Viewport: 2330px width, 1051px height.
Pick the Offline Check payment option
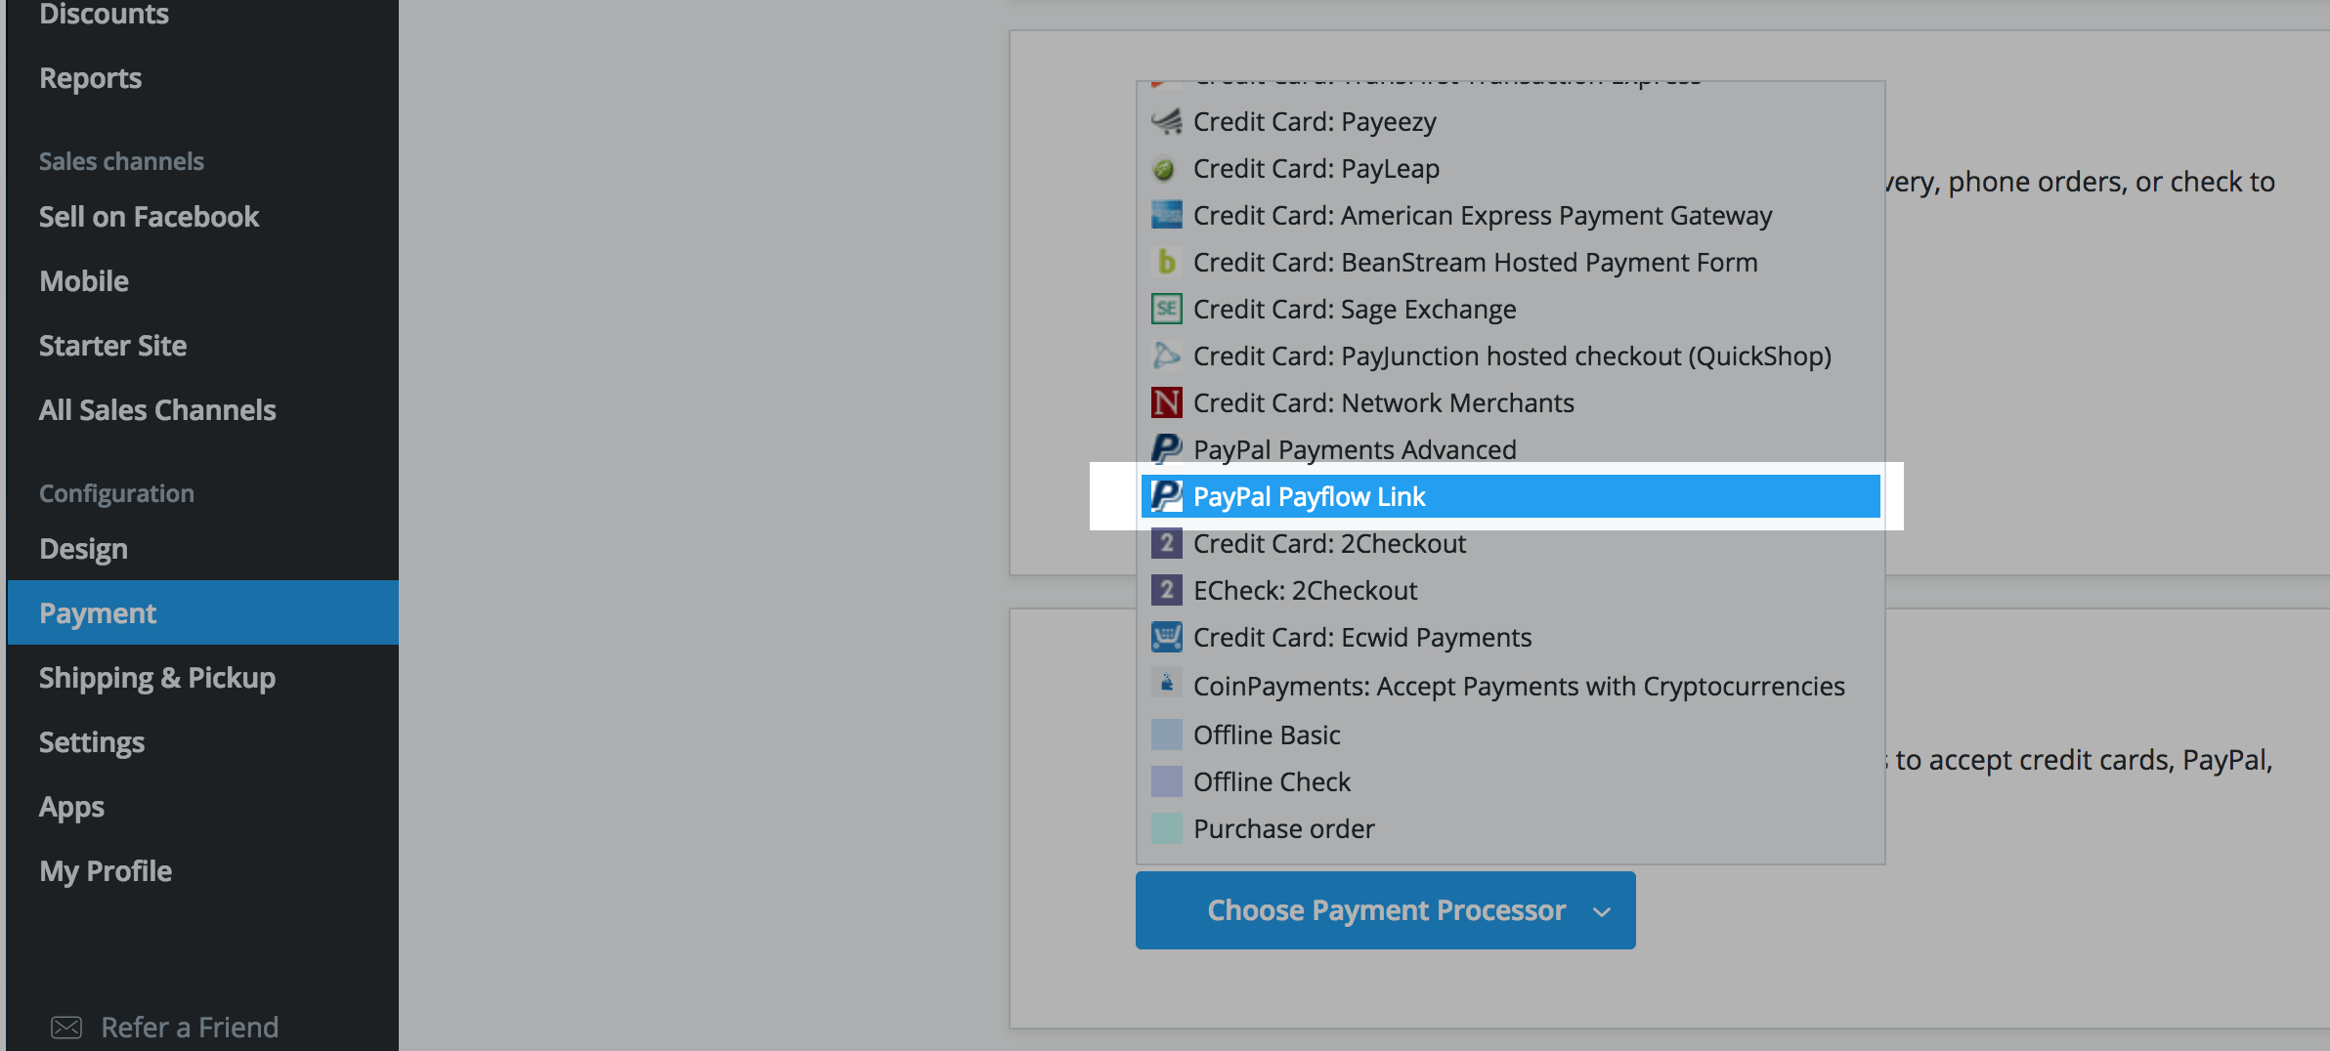[x=1272, y=781]
